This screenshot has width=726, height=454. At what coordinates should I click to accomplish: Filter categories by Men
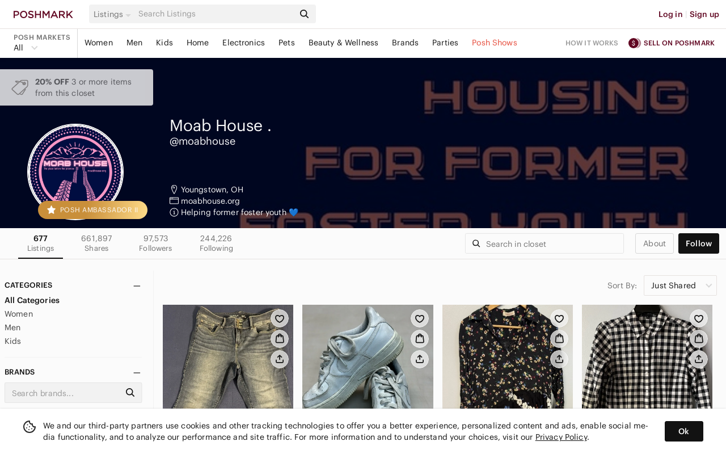pos(12,327)
